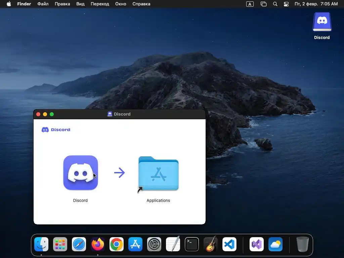Open Finder from the Dock
The width and height of the screenshot is (344, 258).
pyautogui.click(x=41, y=244)
